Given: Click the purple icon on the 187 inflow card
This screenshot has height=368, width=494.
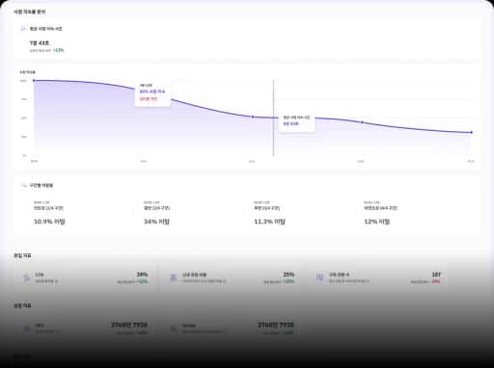Looking at the screenshot, I should tap(319, 277).
